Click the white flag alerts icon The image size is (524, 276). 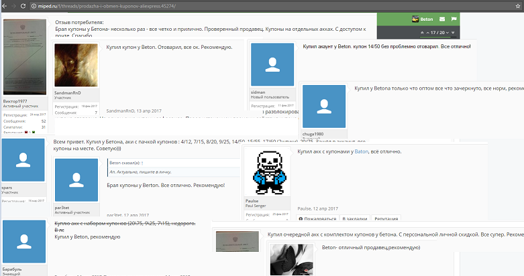454,19
